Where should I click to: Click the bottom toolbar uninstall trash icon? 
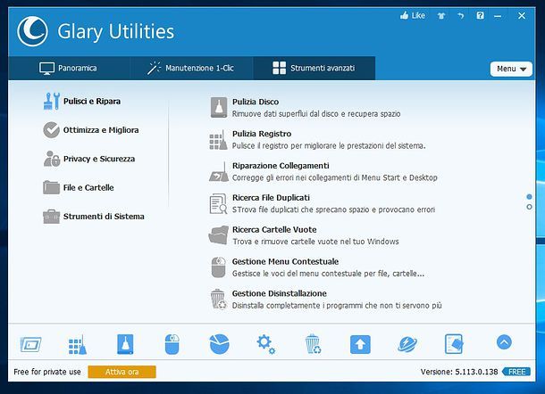tap(313, 344)
